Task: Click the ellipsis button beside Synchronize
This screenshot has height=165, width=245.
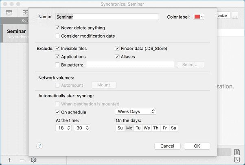Action: point(235,15)
